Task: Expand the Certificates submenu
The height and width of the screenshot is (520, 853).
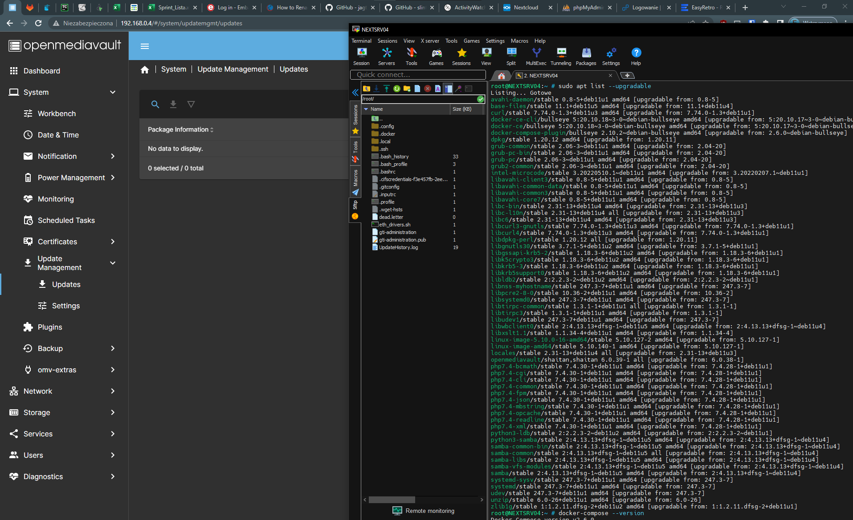Action: [x=113, y=242]
